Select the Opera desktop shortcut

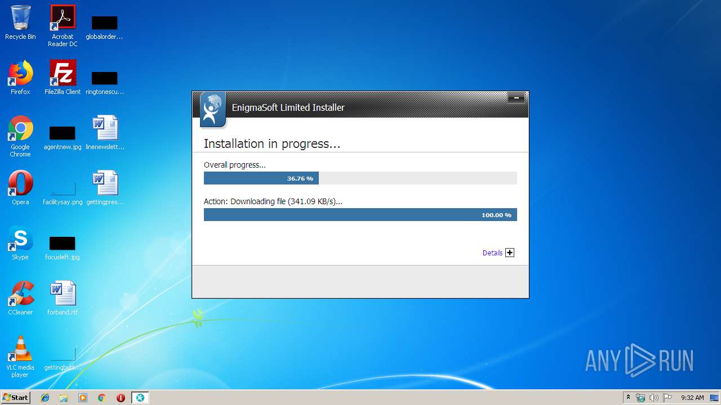point(20,188)
